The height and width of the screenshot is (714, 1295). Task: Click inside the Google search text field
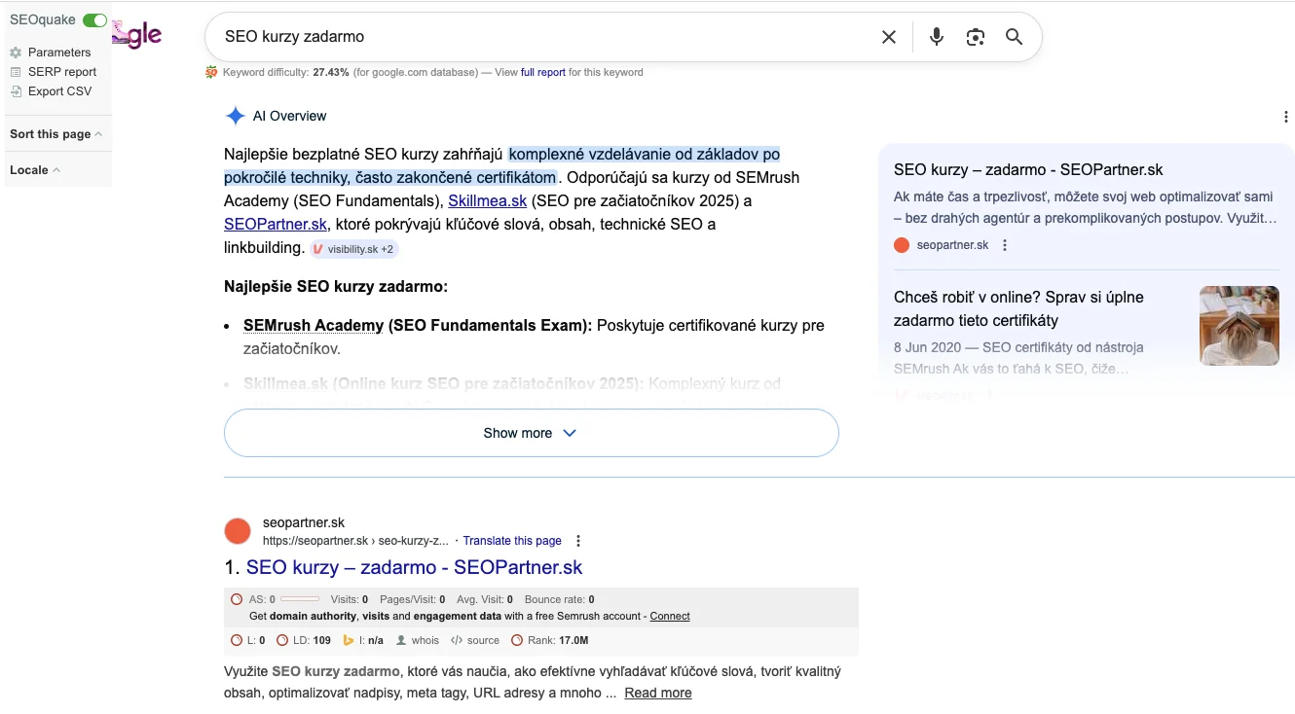pyautogui.click(x=536, y=37)
